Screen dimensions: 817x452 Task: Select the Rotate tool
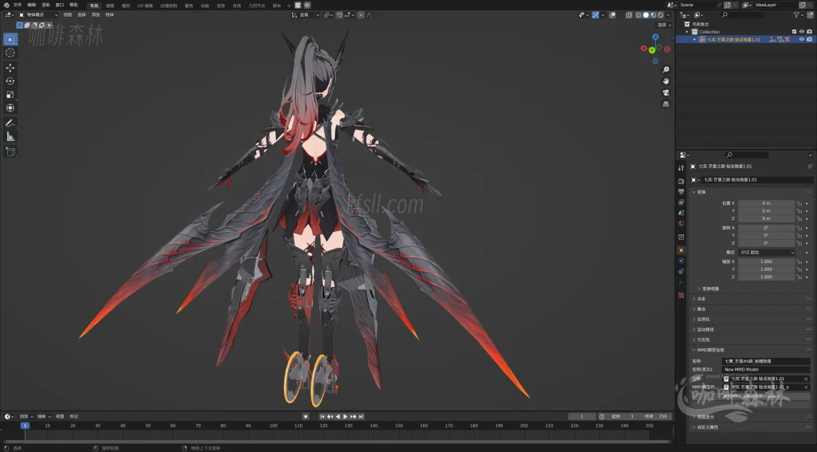[x=10, y=81]
